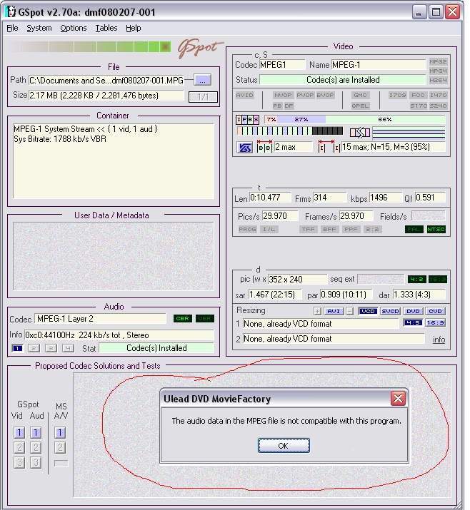This screenshot has width=470, height=510.
Task: Click the PROG indicator
Action: (247, 229)
